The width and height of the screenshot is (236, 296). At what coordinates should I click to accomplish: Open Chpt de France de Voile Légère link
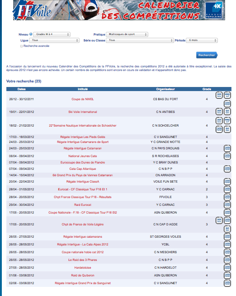[83, 225]
